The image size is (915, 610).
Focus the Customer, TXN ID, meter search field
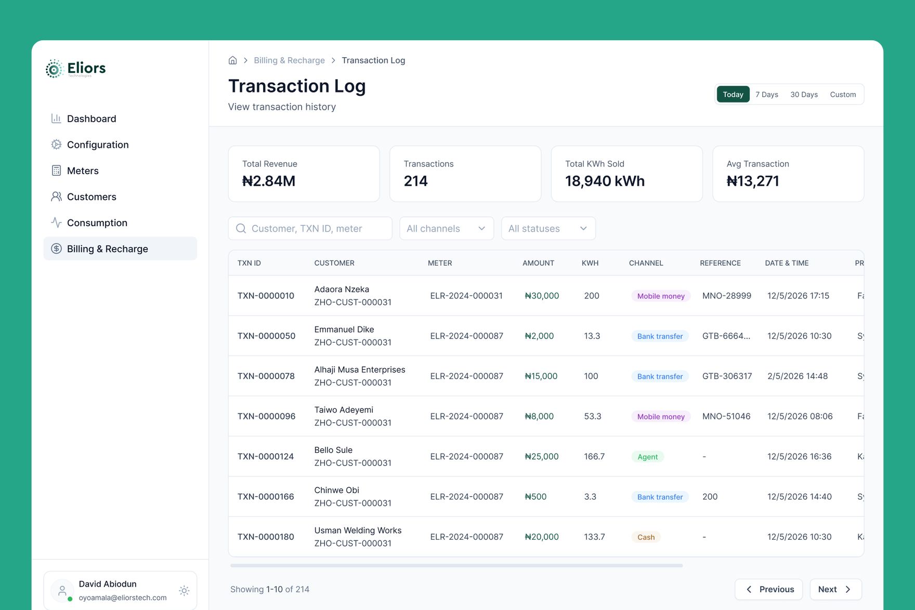tap(310, 228)
